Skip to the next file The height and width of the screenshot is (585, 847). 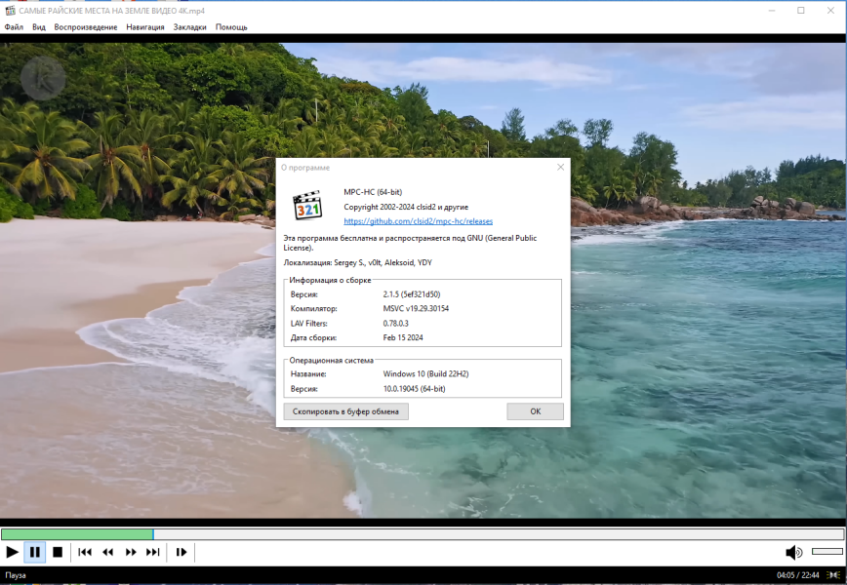[x=153, y=552]
